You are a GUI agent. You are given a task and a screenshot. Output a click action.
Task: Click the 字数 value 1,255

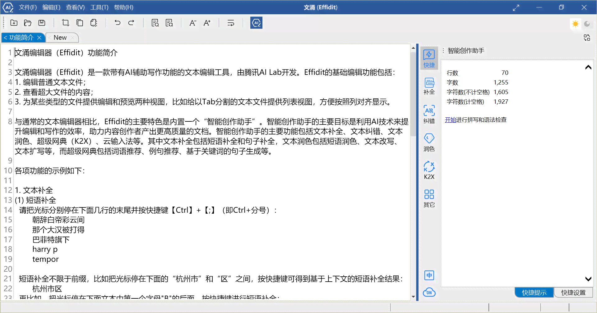(x=501, y=82)
